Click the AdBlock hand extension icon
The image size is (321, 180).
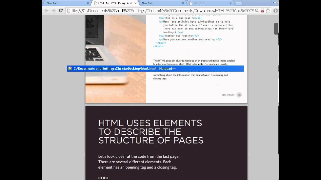(276, 11)
